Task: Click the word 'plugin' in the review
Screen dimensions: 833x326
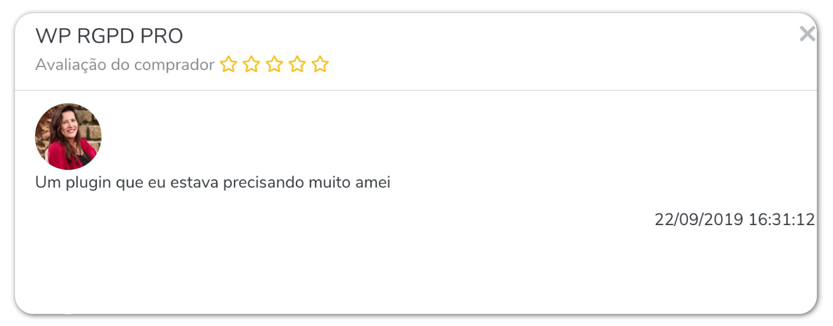Action: pyautogui.click(x=88, y=183)
